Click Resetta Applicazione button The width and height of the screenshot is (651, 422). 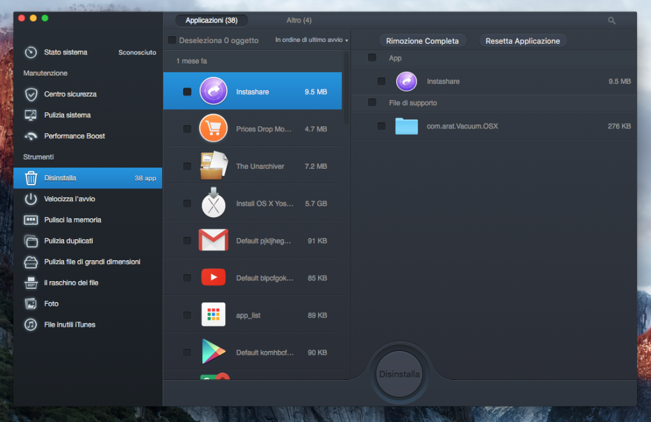pyautogui.click(x=523, y=41)
